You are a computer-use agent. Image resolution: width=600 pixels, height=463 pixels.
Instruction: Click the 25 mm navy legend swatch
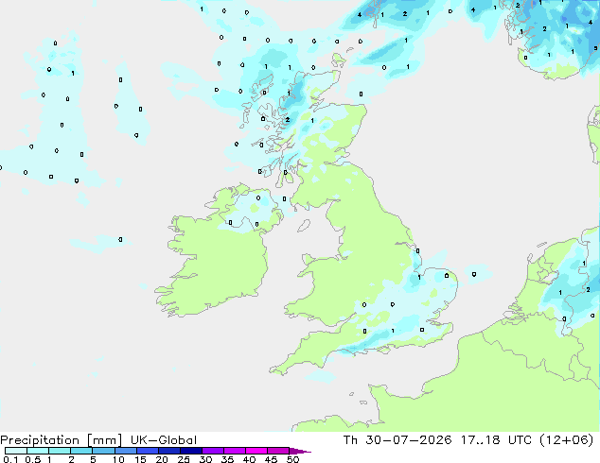point(190,451)
